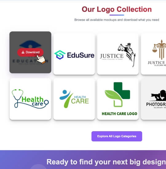Screen dimensions: 166x169
Task: Click the HEALTH CARE LOGO caption text
Action: point(120,114)
